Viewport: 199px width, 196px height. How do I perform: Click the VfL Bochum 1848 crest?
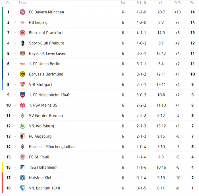point(22,188)
